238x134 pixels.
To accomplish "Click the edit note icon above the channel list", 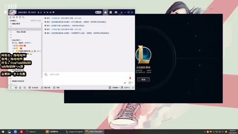I will point(14,17).
